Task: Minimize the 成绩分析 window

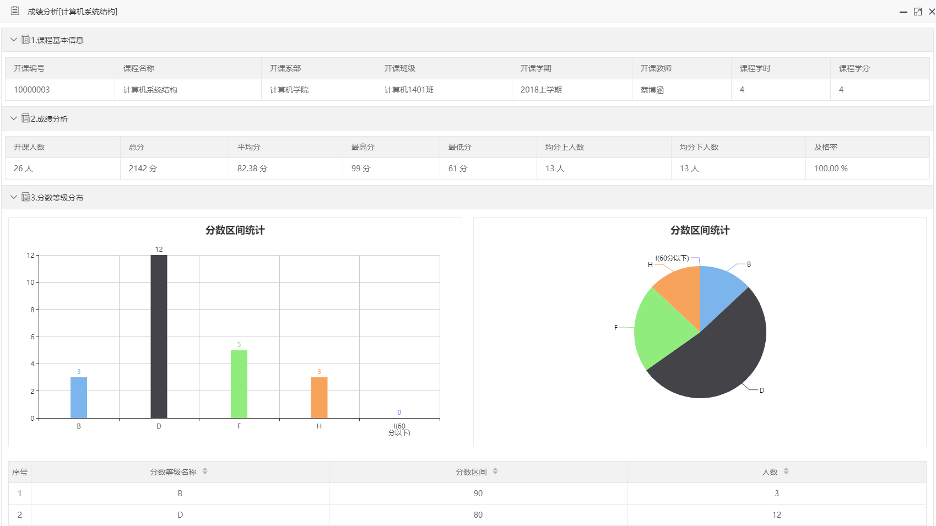Action: [903, 12]
